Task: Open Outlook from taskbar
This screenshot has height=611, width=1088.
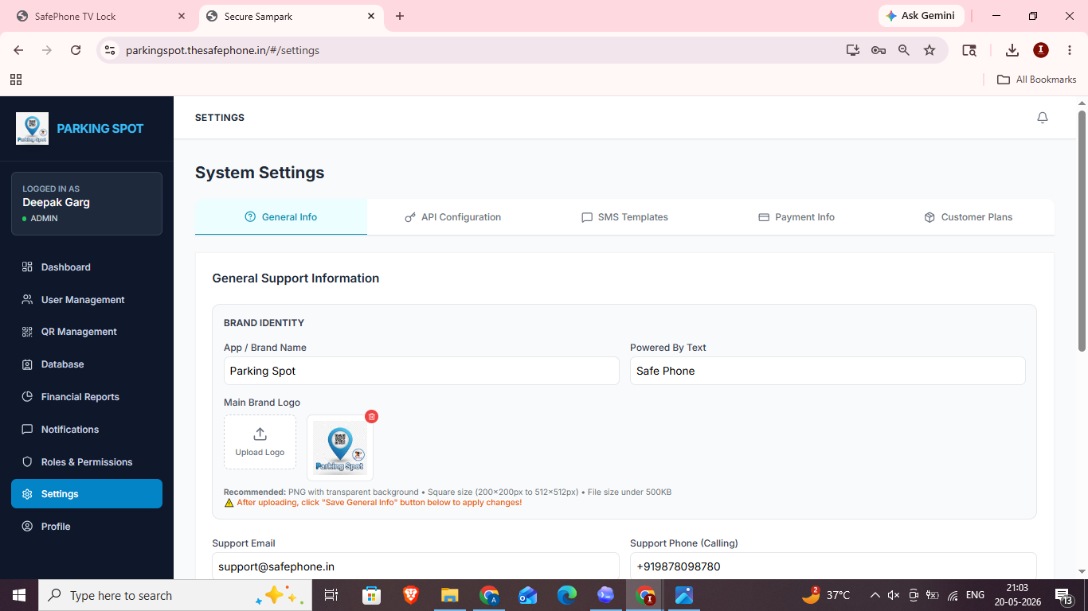Action: 527,595
